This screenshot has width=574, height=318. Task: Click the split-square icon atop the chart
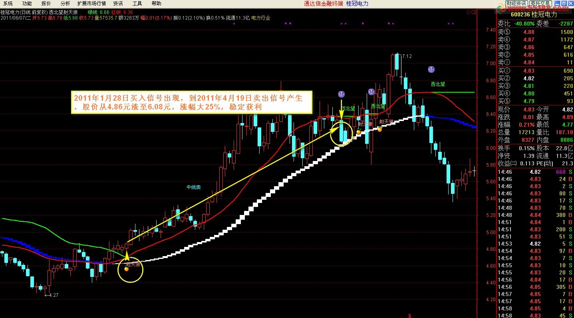tap(473, 12)
